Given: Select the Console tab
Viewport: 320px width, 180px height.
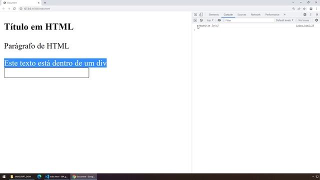Looking at the screenshot, I should click(228, 14).
